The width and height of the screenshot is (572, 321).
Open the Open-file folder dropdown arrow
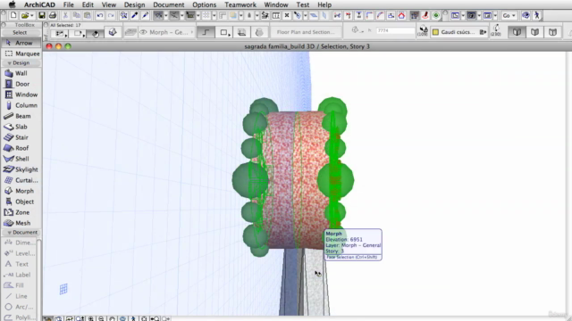(x=32, y=15)
